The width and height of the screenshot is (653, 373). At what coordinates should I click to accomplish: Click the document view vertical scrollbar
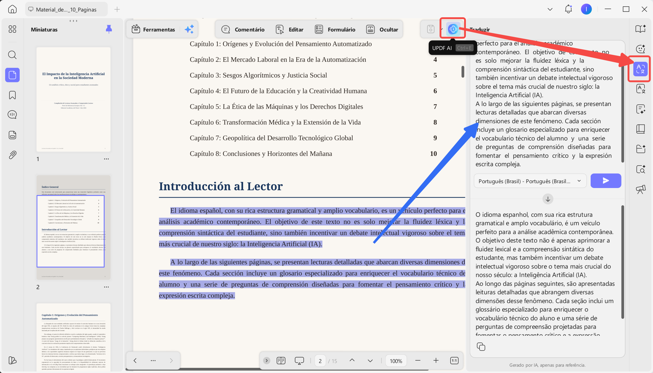[x=463, y=72]
